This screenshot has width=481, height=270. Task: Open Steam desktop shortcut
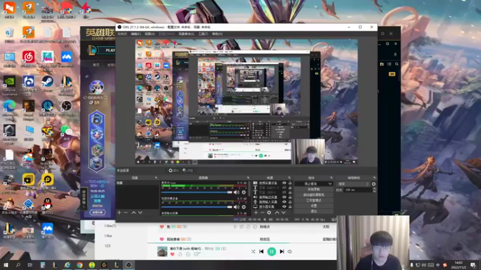pos(47,84)
